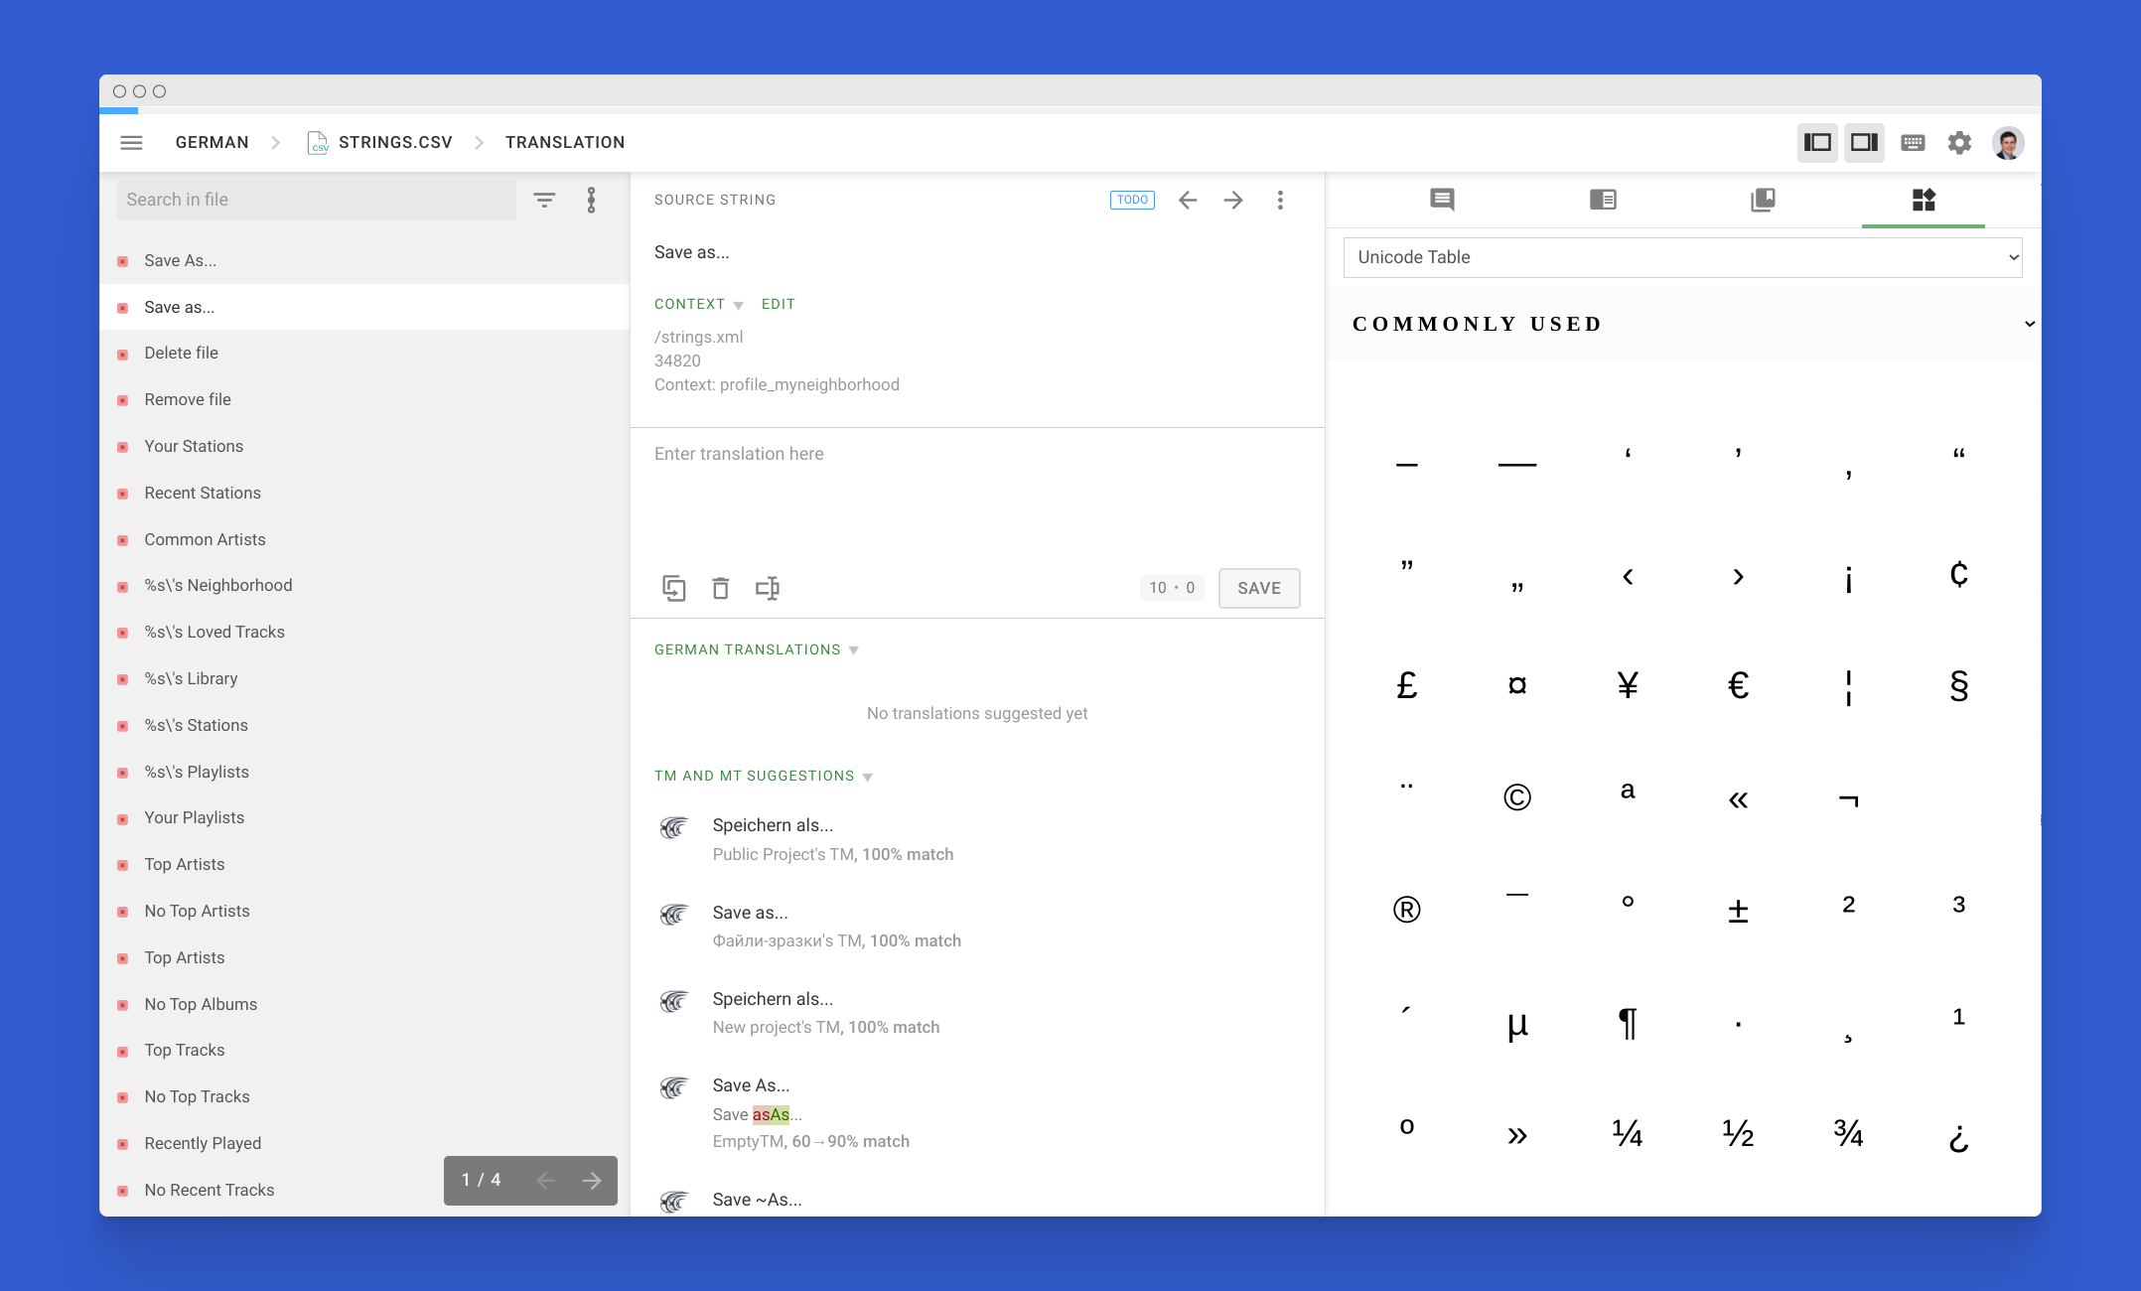Clear translation with trash icon
The height and width of the screenshot is (1291, 2141).
pyautogui.click(x=721, y=589)
